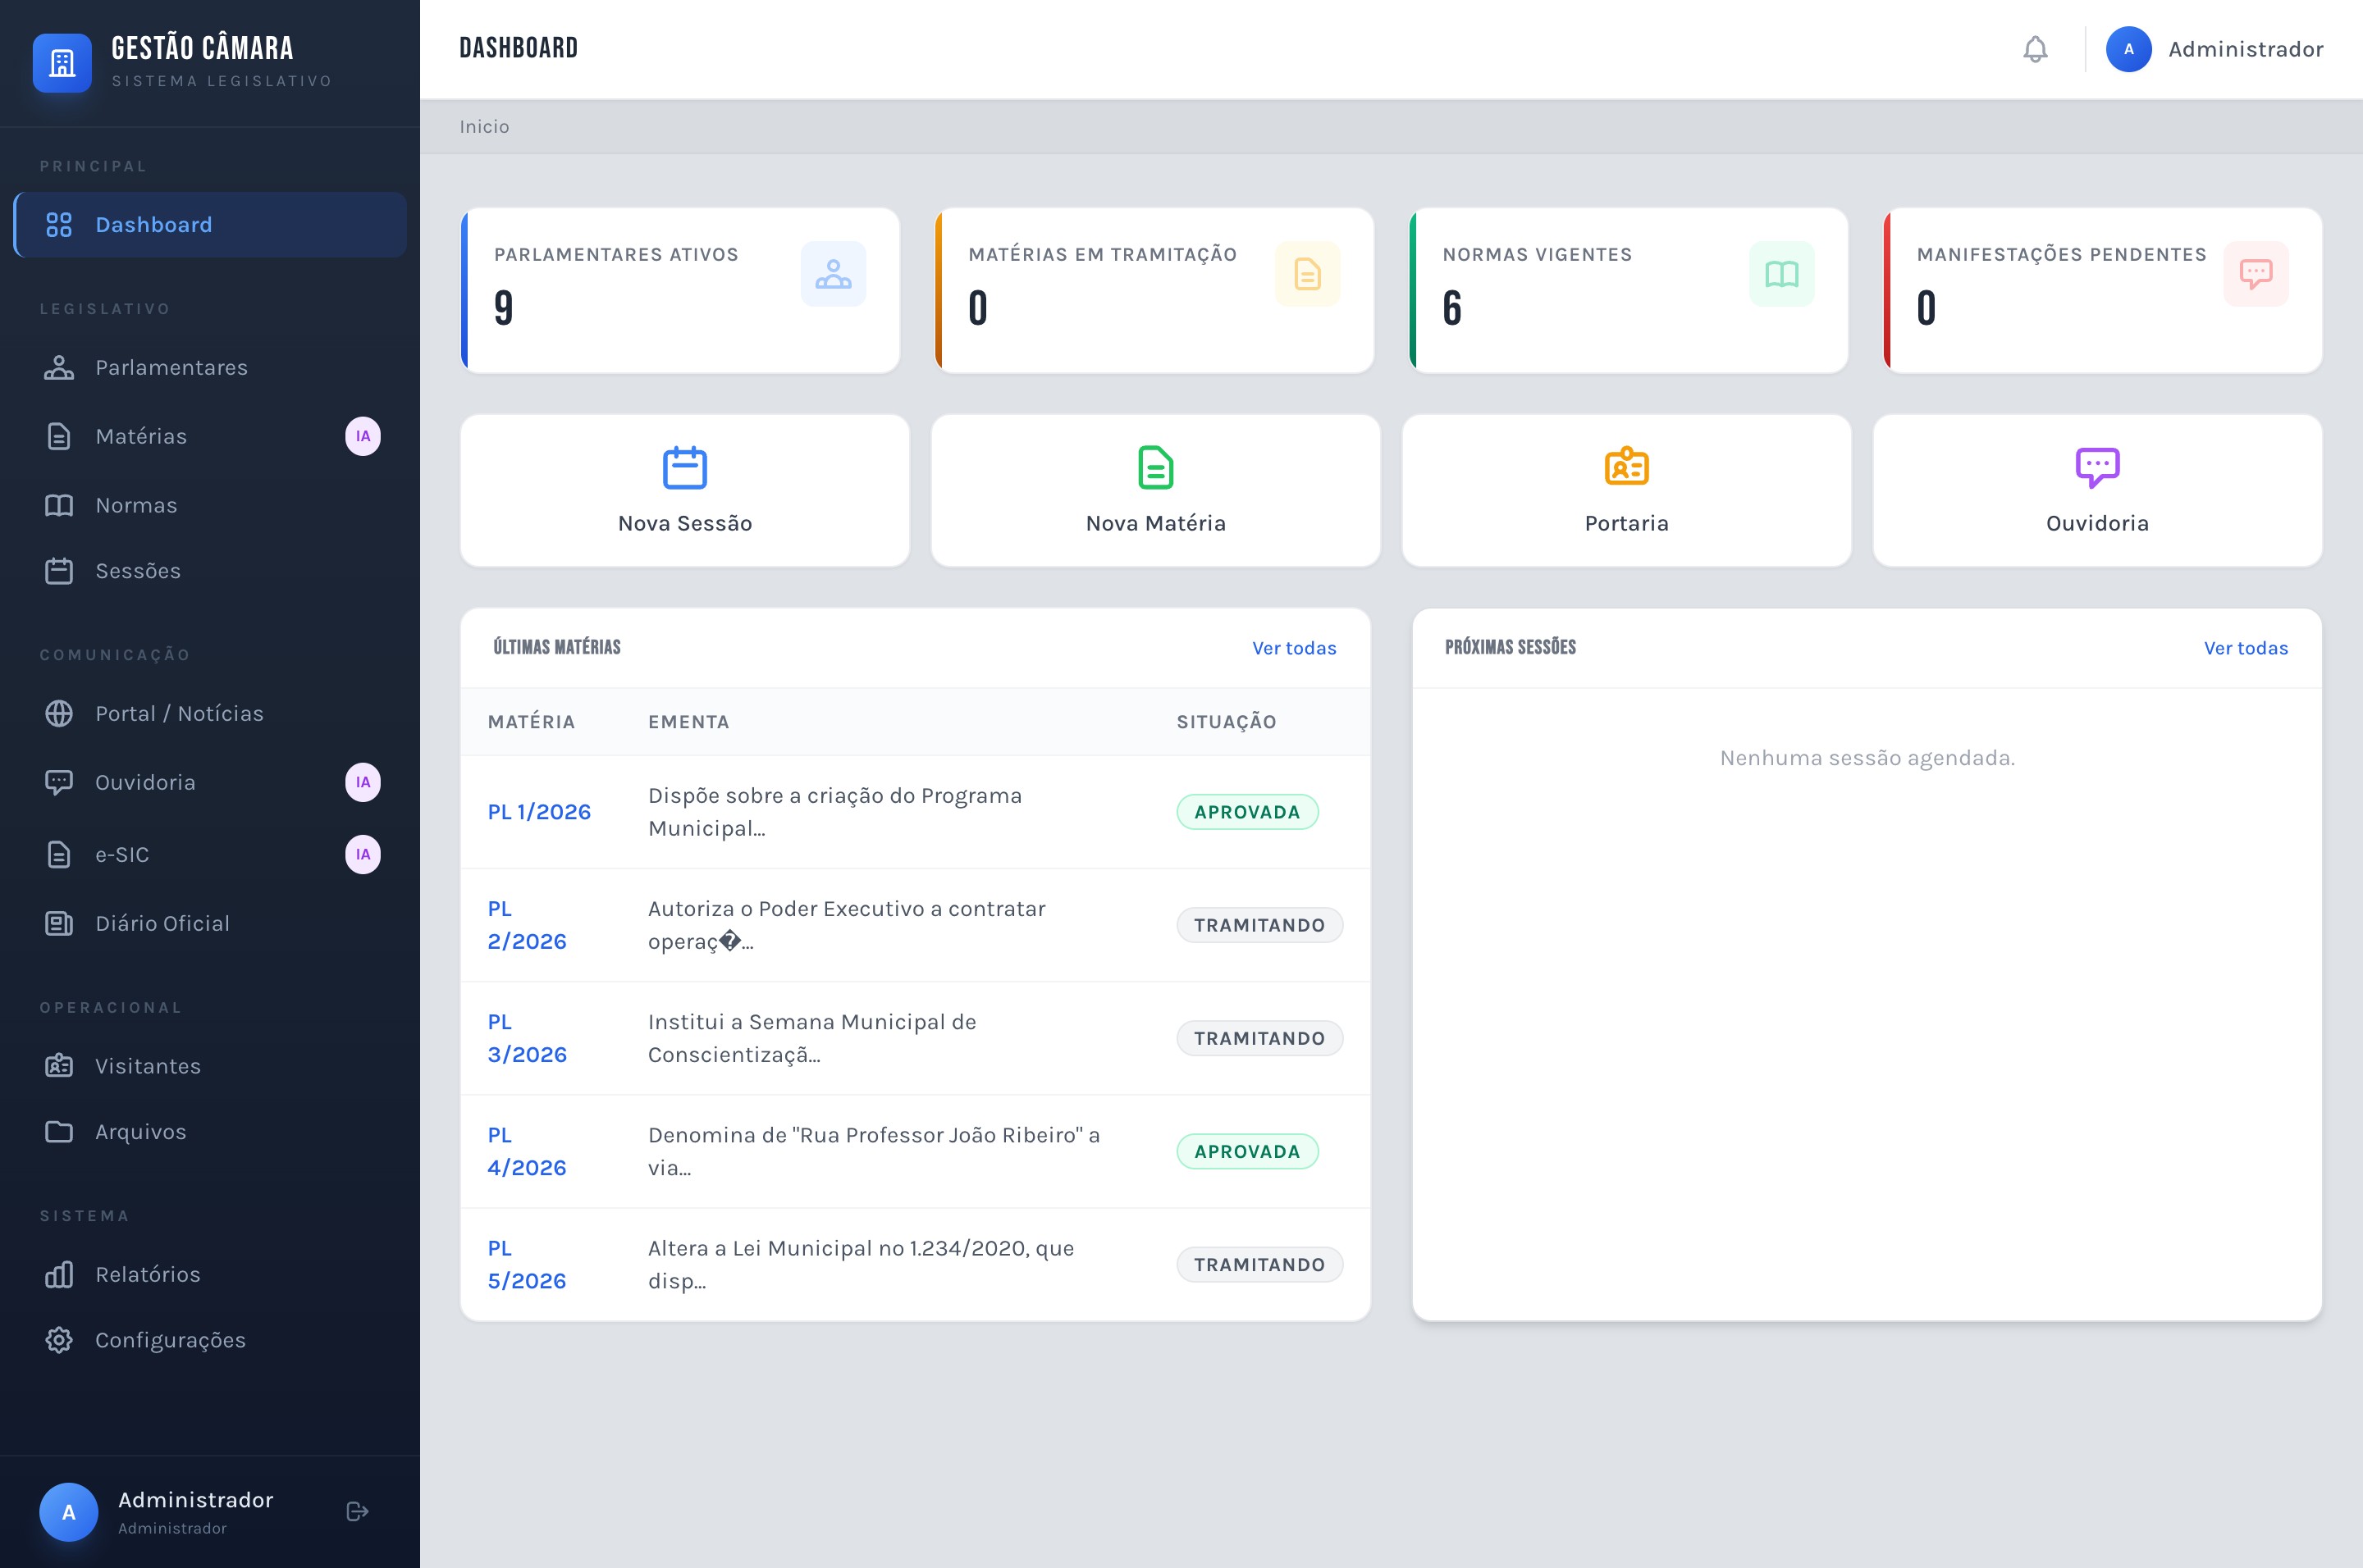Image resolution: width=2363 pixels, height=1568 pixels.
Task: Click the logout icon in user panel
Action: pyautogui.click(x=357, y=1512)
